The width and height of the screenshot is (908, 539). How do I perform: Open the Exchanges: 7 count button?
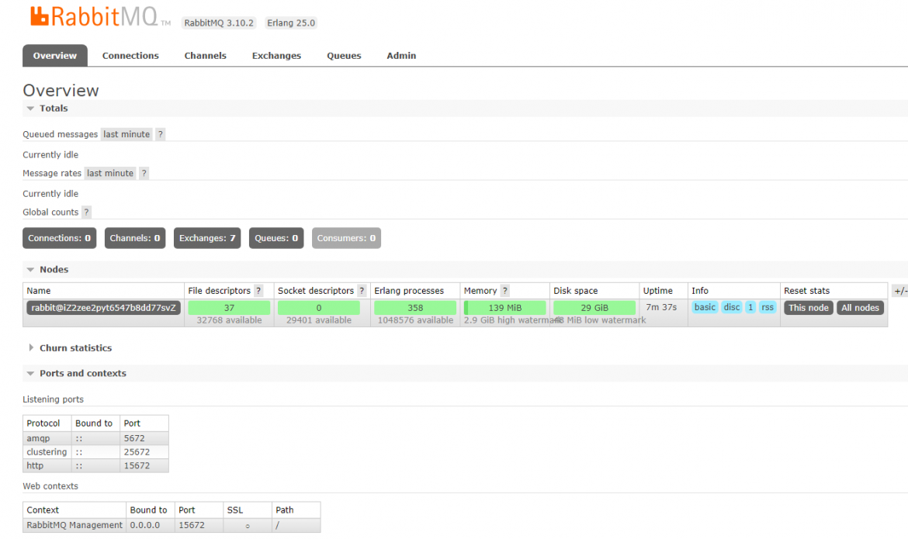point(207,238)
